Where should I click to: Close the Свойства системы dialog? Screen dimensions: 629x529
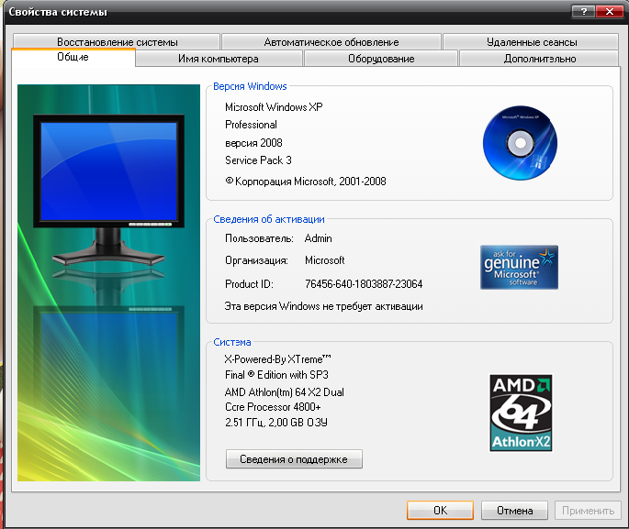point(610,11)
